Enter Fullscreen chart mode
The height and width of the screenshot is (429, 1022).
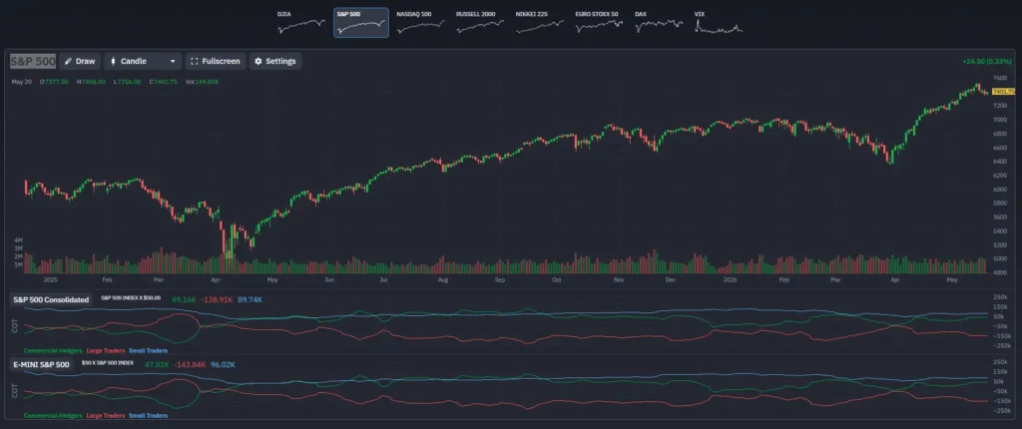point(216,61)
